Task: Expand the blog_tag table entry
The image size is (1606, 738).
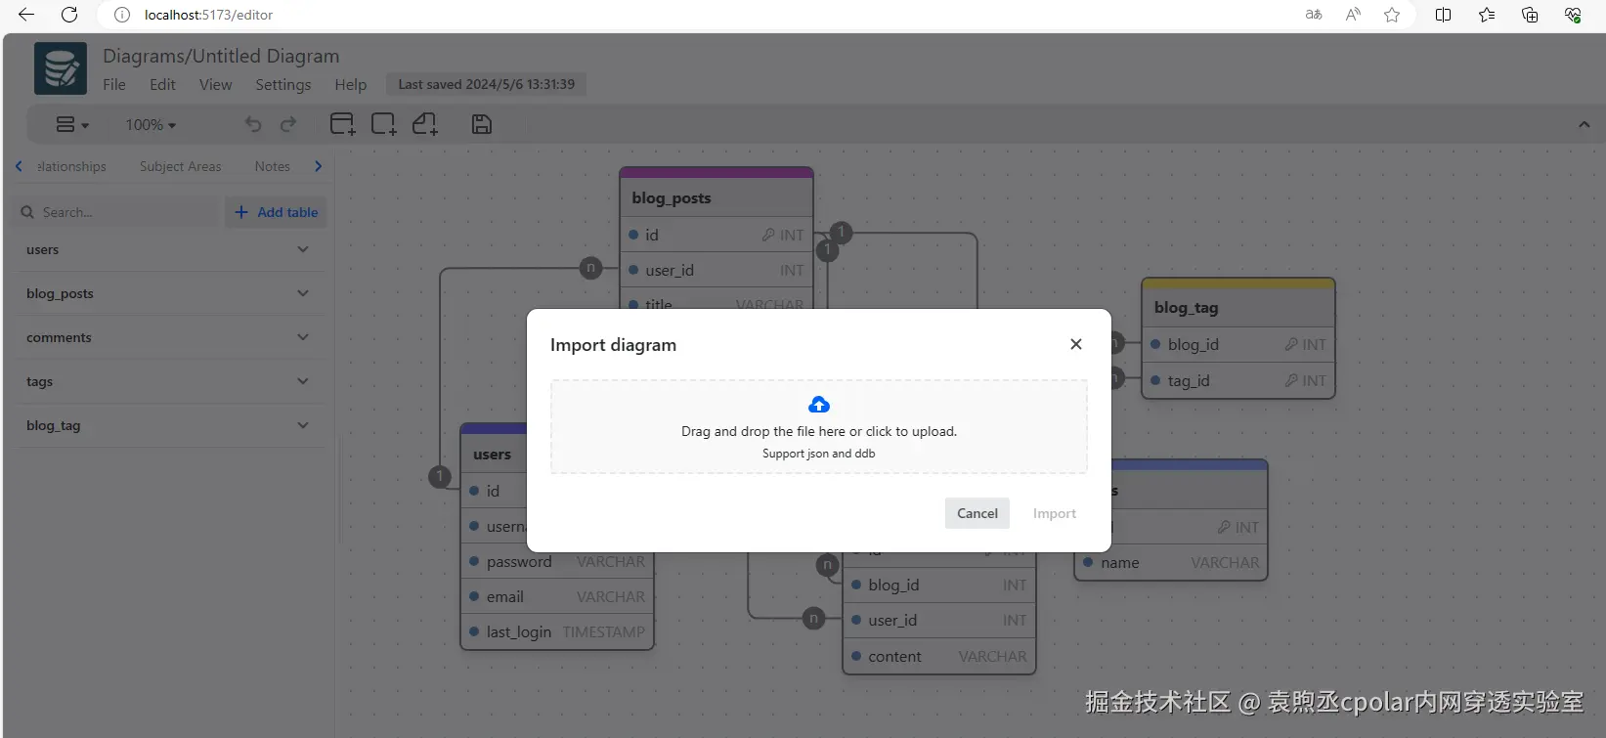Action: click(303, 425)
